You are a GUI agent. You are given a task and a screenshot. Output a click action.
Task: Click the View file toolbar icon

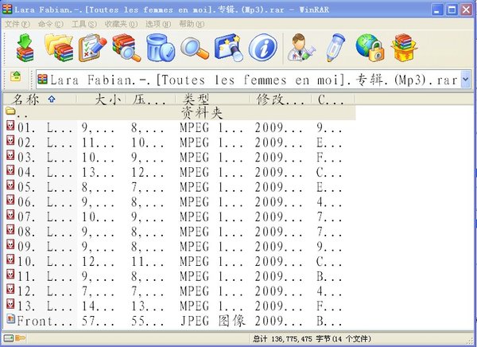coord(126,48)
